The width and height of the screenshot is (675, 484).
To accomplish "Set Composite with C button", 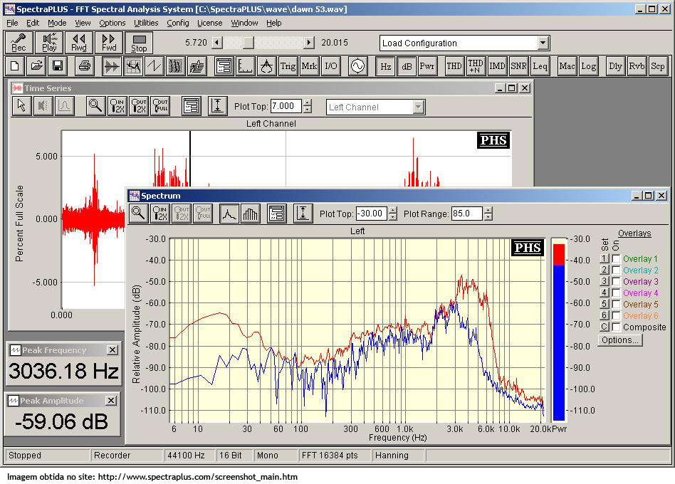I will [x=604, y=327].
